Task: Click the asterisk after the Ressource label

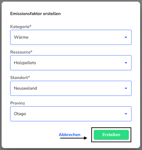Action: click(x=32, y=51)
